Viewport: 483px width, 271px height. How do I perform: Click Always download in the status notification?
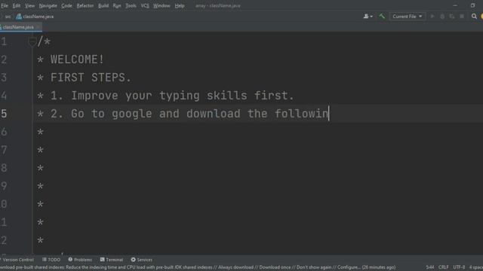pos(235,268)
